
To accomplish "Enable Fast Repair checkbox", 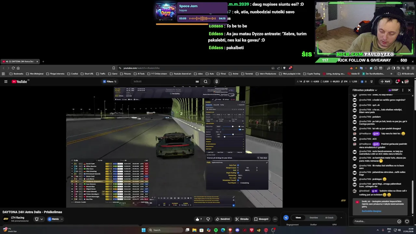I will coord(238,183).
